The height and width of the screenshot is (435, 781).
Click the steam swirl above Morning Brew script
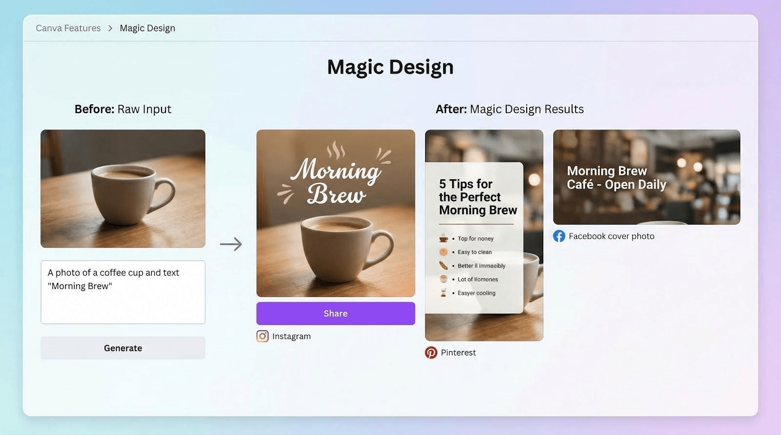tap(336, 150)
